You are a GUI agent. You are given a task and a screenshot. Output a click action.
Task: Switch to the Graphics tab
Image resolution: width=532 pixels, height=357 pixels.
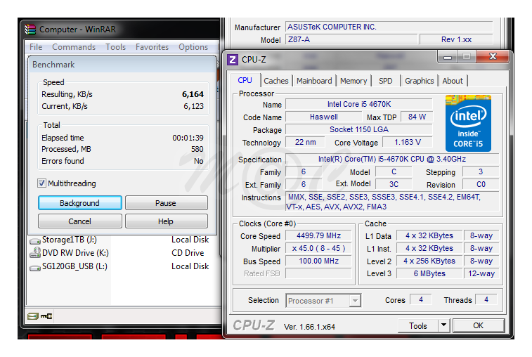[x=419, y=81]
